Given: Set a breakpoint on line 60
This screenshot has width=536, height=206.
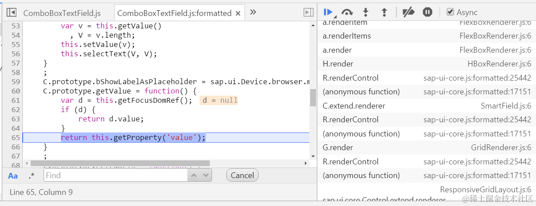Looking at the screenshot, I should tap(16, 91).
